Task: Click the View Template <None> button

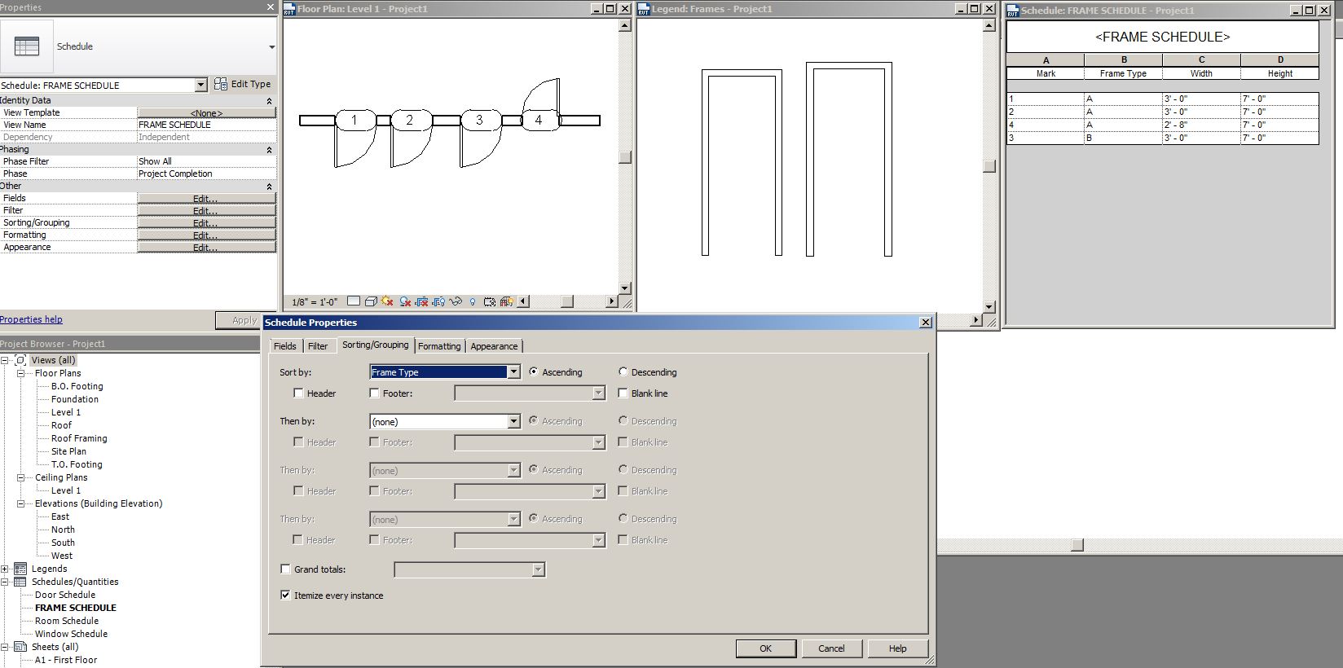Action: [x=206, y=113]
